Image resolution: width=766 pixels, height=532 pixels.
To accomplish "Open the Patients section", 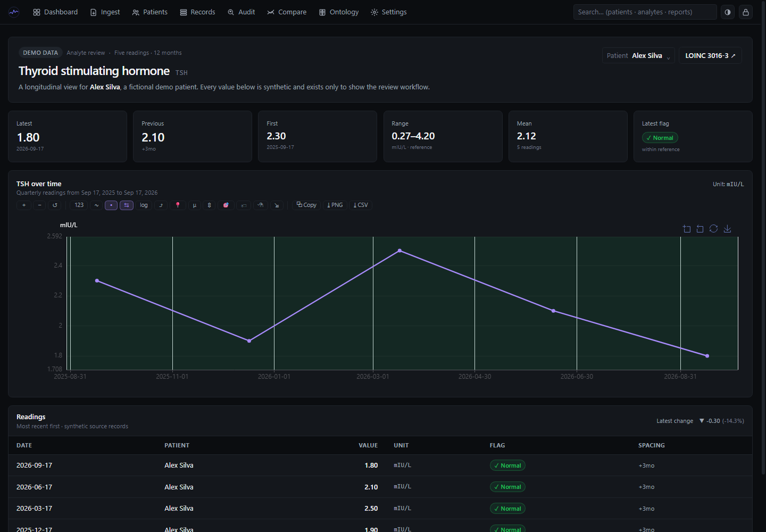I will coord(150,12).
